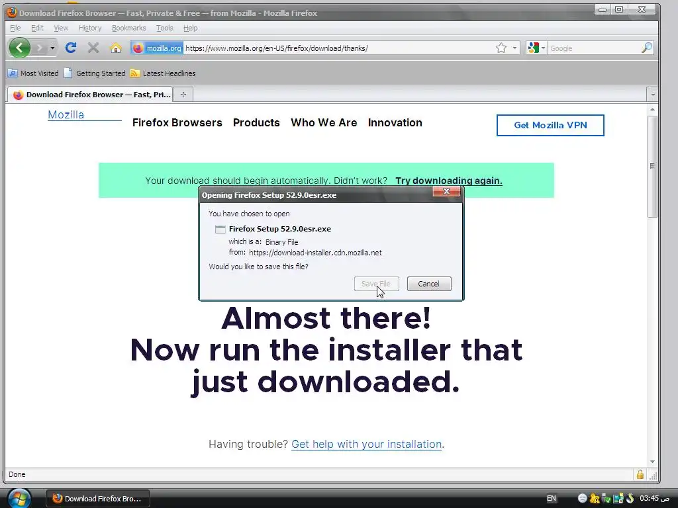
Task: Click Cancel in the Opening Firefox Setup dialog
Action: point(429,284)
